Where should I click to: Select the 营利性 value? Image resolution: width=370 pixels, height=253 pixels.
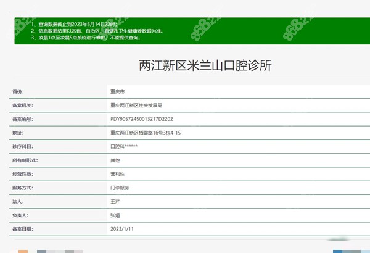117,174
